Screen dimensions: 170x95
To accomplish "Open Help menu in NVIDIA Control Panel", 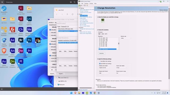I will point(95,3).
